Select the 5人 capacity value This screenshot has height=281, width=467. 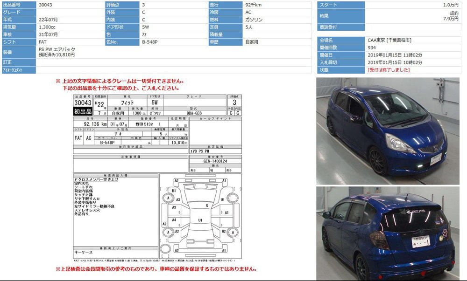(x=249, y=27)
